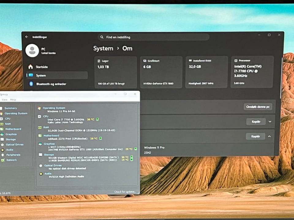
Task: Click Intel Core i7 7700 text in Speccy
Action: pos(66,119)
